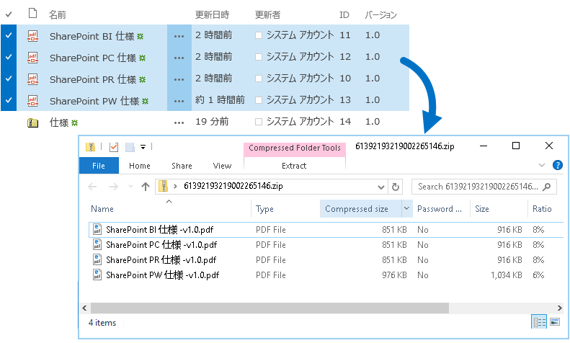Image resolution: width=570 pixels, height=343 pixels.
Task: Open the View ribbon tab
Action: (x=222, y=166)
